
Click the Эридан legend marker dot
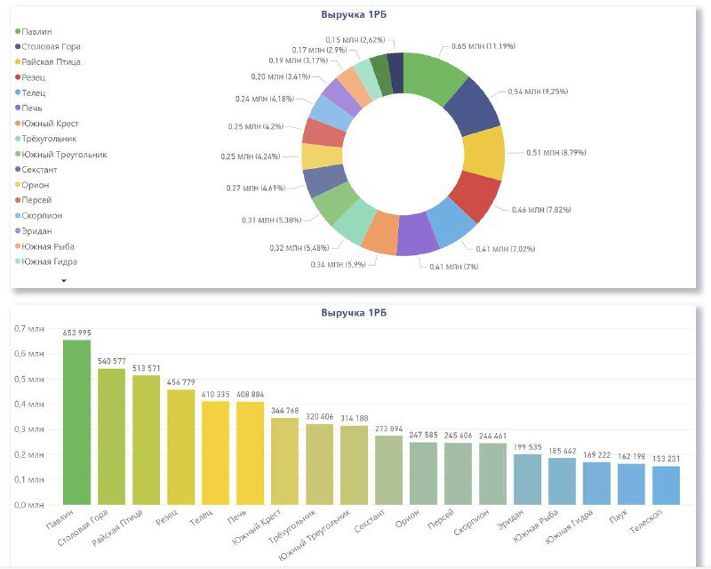pyautogui.click(x=18, y=231)
